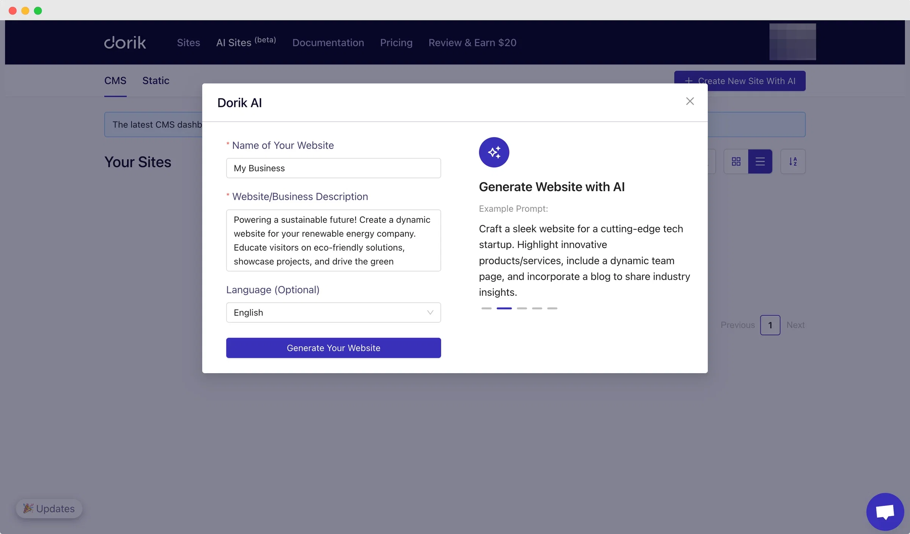Image resolution: width=910 pixels, height=534 pixels.
Task: Click the Website/Business Description textarea
Action: pos(333,240)
